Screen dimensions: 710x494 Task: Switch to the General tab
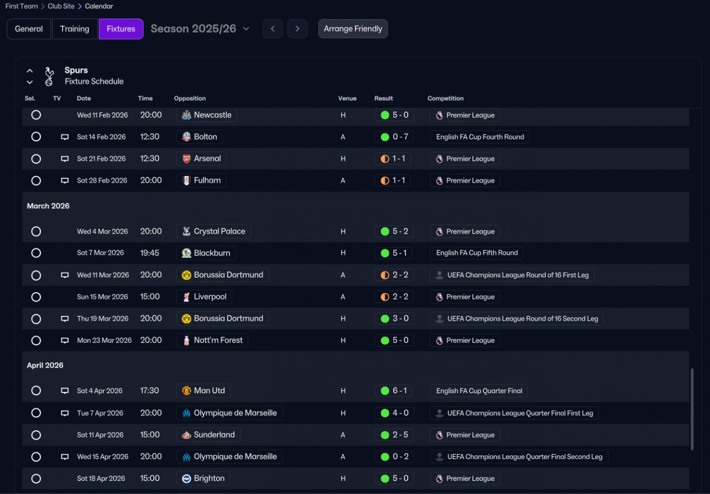pos(29,29)
